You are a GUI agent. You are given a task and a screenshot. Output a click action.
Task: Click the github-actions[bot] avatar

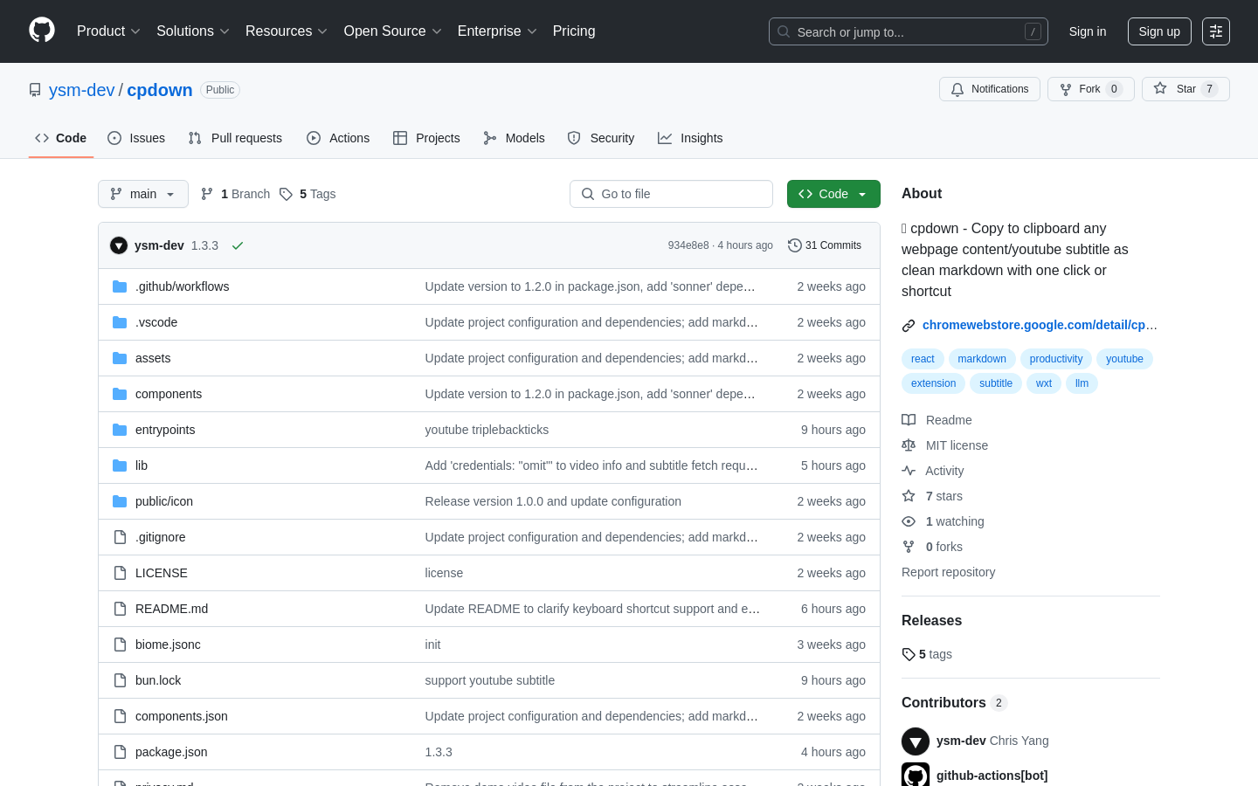click(x=916, y=776)
